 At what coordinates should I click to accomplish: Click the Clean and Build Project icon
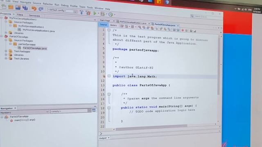88,13
